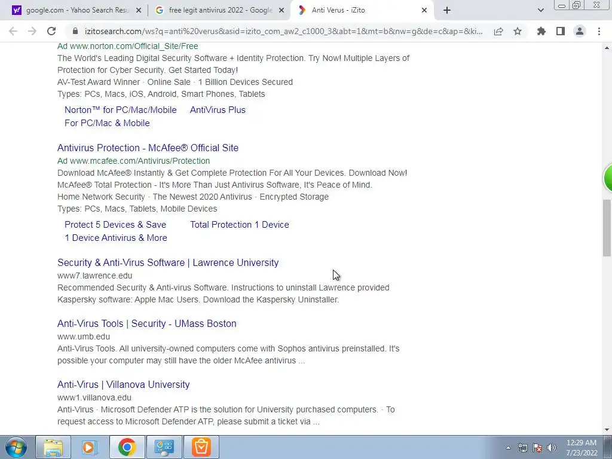This screenshot has height=459, width=612.
Task: Share this page icon in address bar
Action: click(x=498, y=31)
